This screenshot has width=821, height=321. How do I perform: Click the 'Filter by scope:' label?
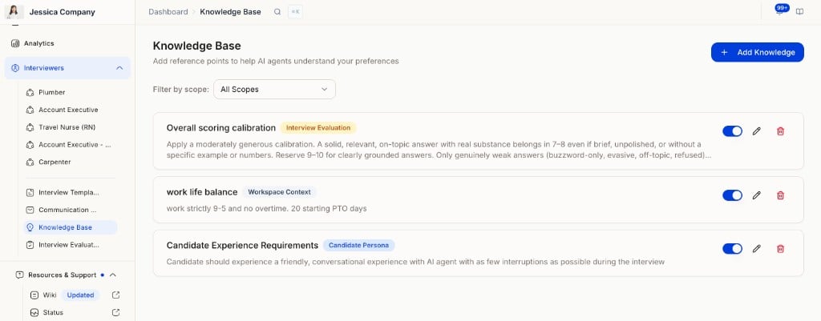[180, 90]
